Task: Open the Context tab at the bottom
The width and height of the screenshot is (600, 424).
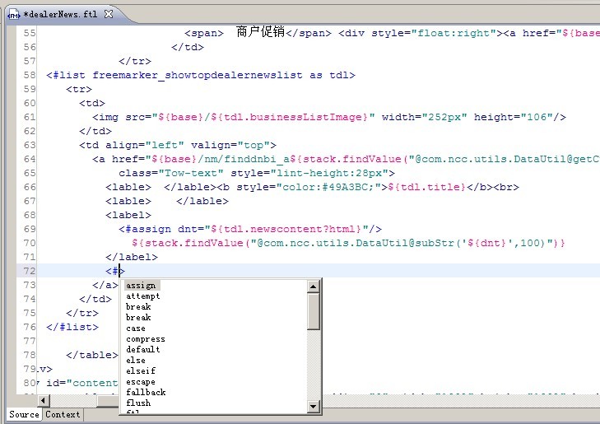Action: [x=63, y=414]
